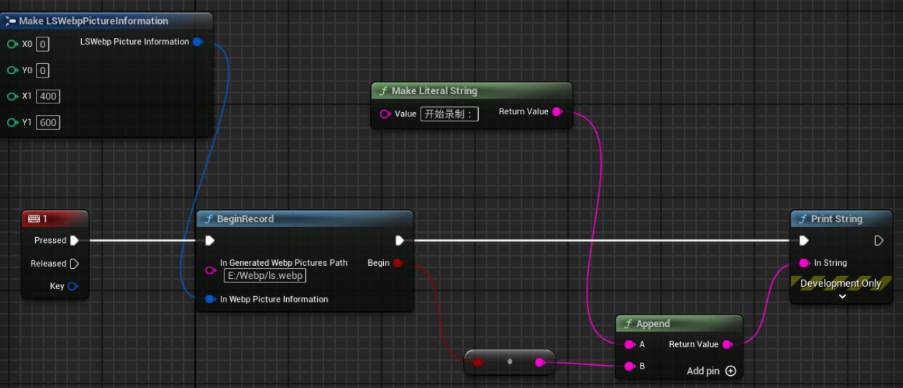903x388 pixels.
Task: Click the X1 value field showing 400
Action: coord(48,96)
